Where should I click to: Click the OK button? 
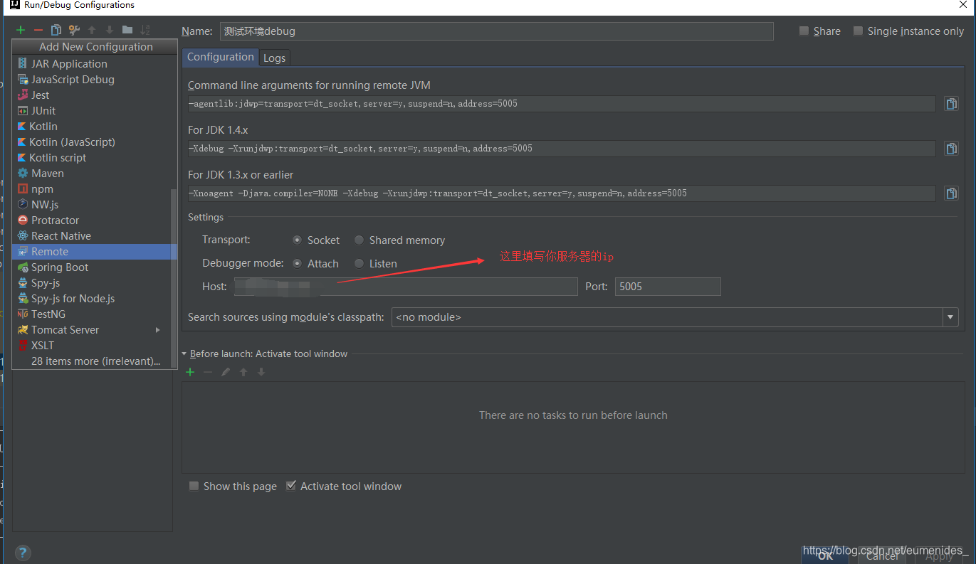826,557
